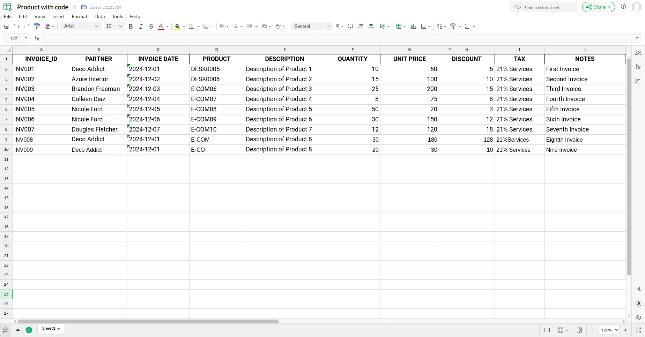
Task: Switch to the Sheet1 tab
Action: click(51, 329)
